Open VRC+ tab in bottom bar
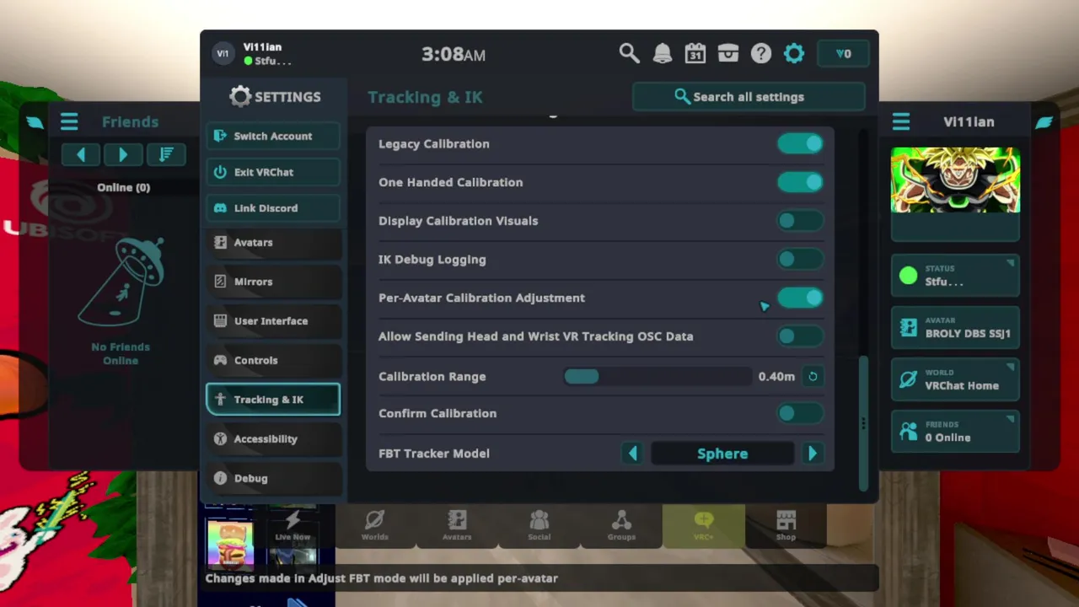1079x607 pixels. pyautogui.click(x=704, y=525)
